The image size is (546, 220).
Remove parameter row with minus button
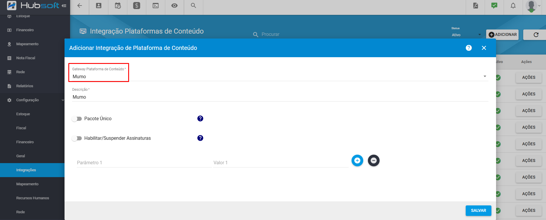tap(373, 160)
